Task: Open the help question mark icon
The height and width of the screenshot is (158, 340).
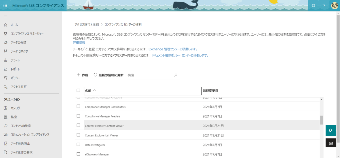Action: [x=324, y=5]
